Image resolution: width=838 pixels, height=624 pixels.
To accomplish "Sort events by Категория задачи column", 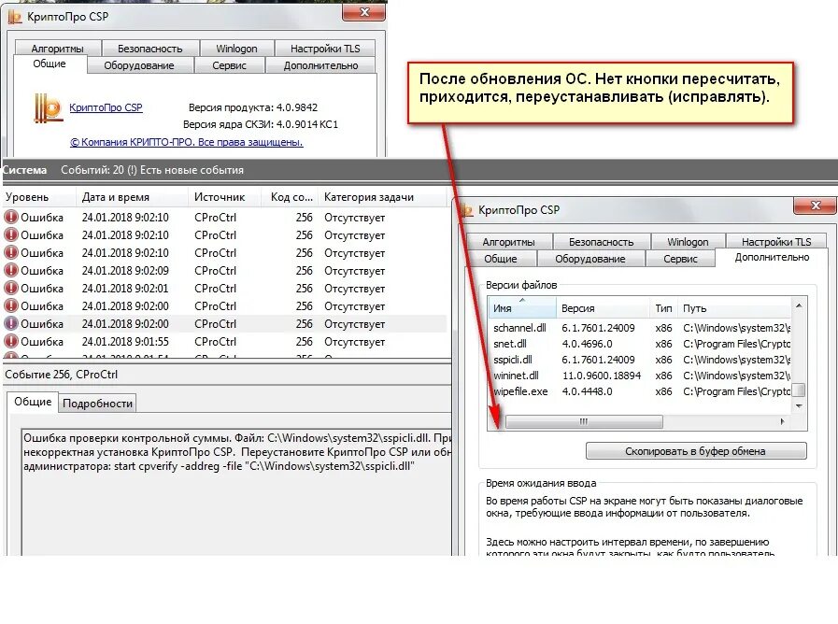I will click(382, 197).
